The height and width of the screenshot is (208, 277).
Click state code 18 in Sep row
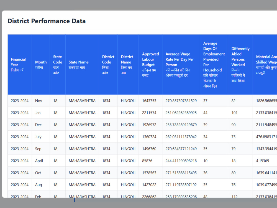tap(55, 149)
